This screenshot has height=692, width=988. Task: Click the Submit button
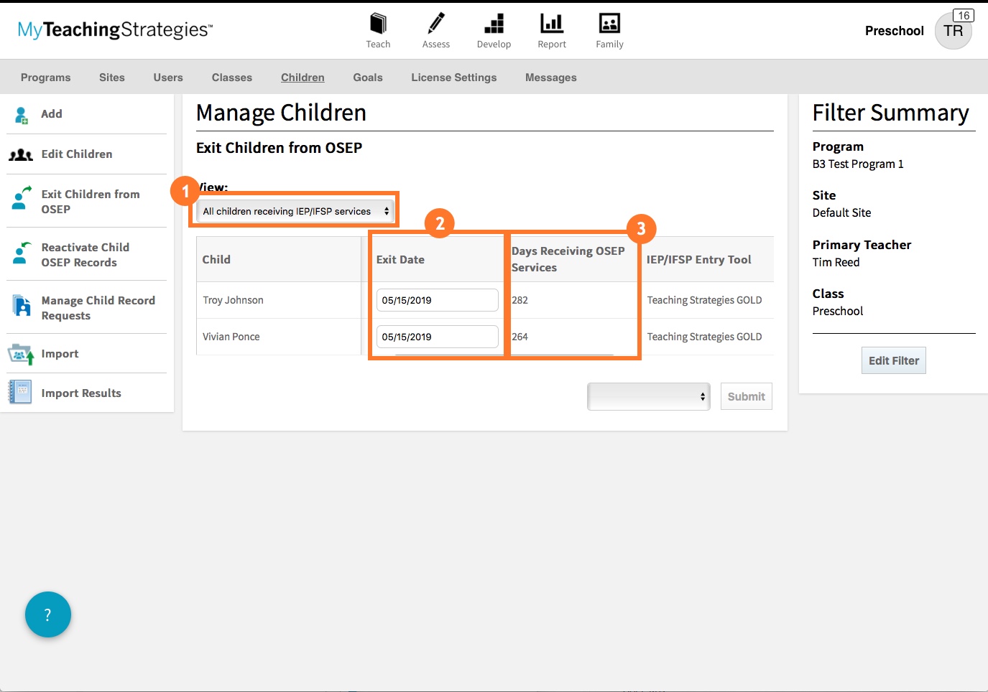tap(746, 396)
